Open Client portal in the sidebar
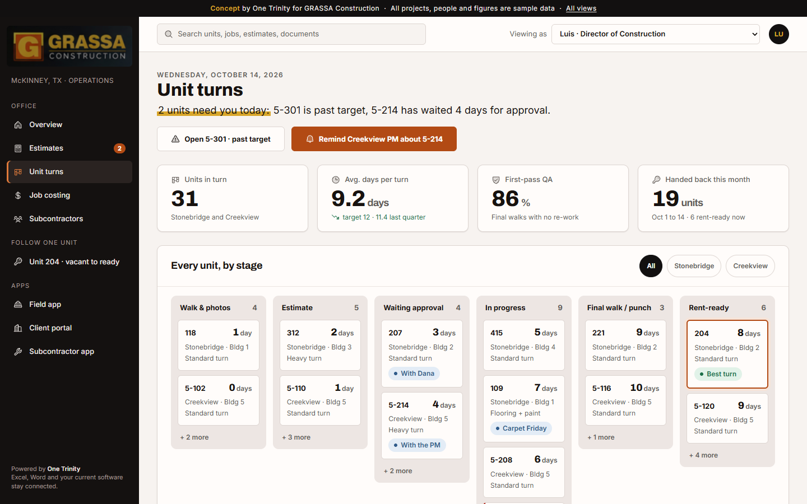The height and width of the screenshot is (504, 807). click(x=69, y=328)
